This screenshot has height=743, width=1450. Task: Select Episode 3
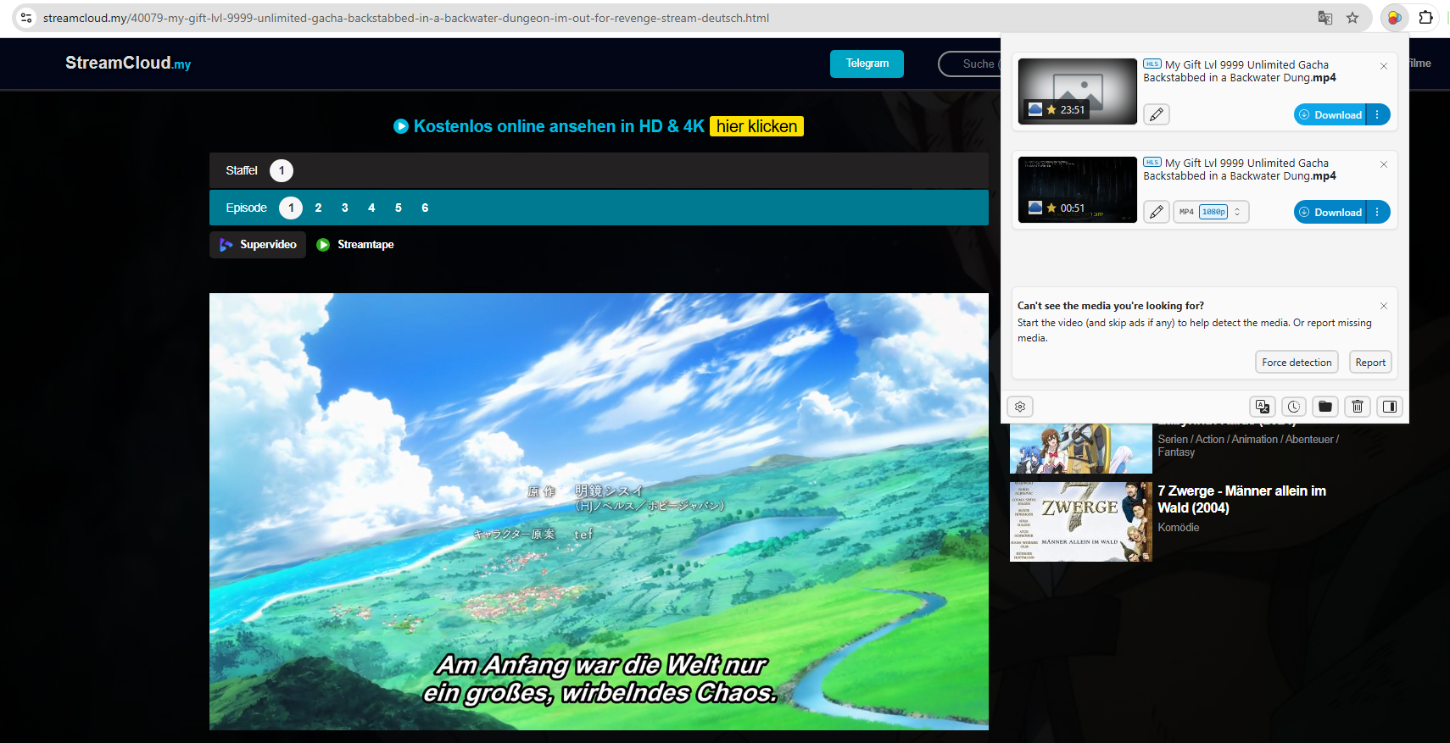345,208
